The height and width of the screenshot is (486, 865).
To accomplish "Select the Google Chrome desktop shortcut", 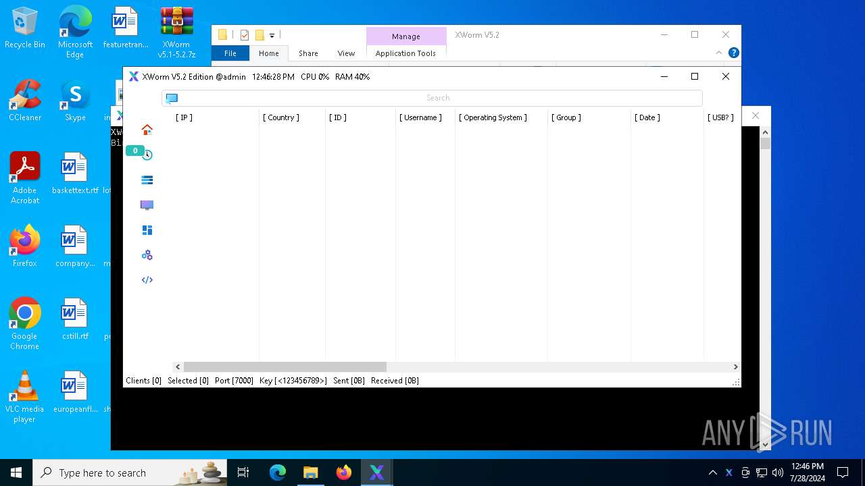I will (x=25, y=324).
